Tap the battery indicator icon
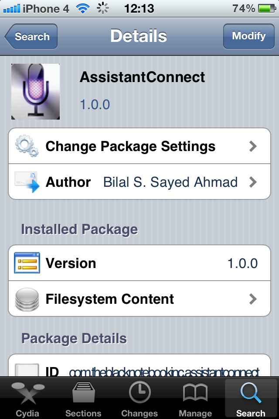Image resolution: width=279 pixels, height=419 pixels. 266,8
